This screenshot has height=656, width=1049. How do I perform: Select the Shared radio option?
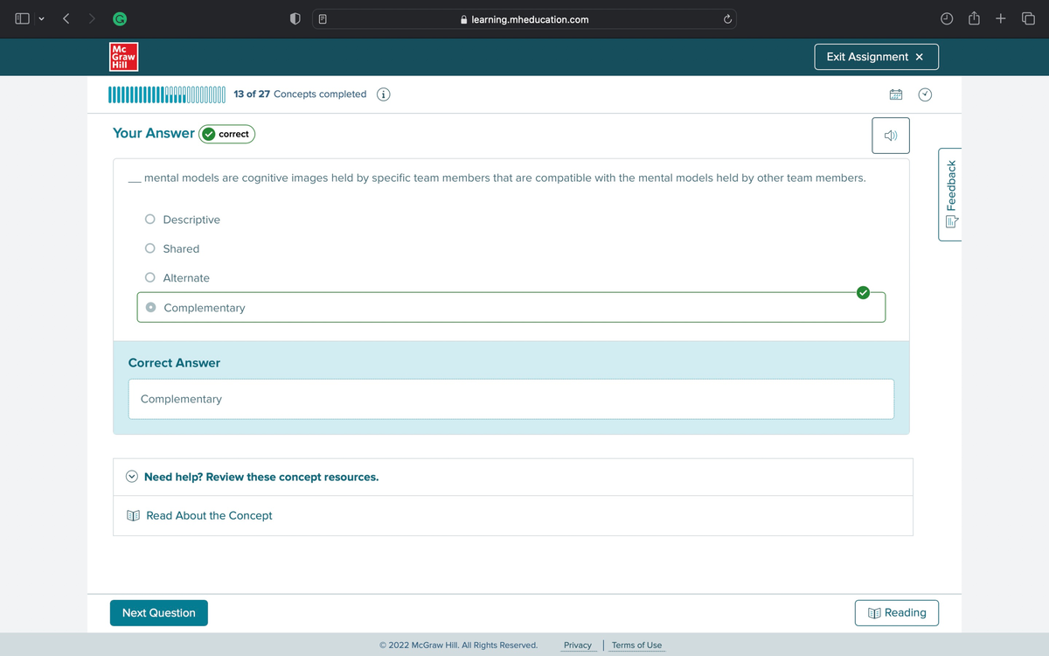[x=150, y=248]
